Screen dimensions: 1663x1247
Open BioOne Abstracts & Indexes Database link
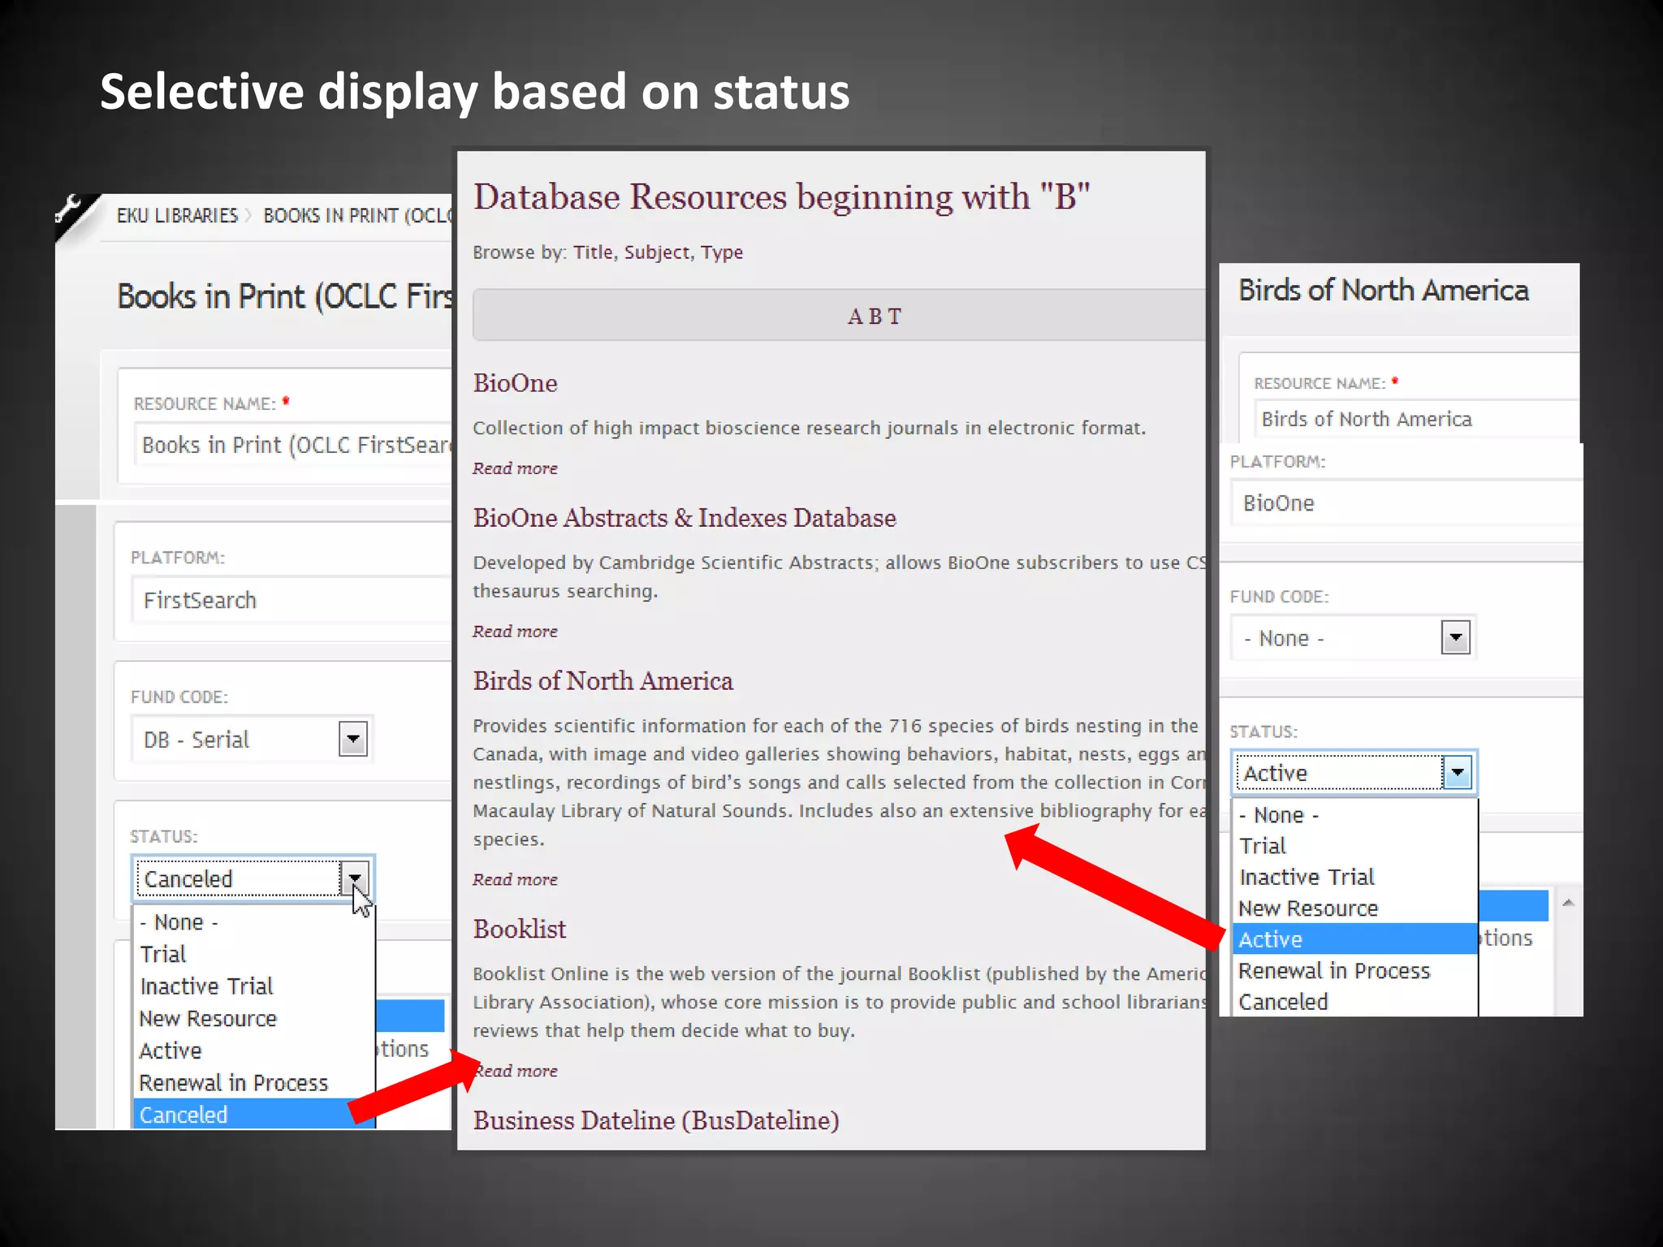(x=685, y=518)
